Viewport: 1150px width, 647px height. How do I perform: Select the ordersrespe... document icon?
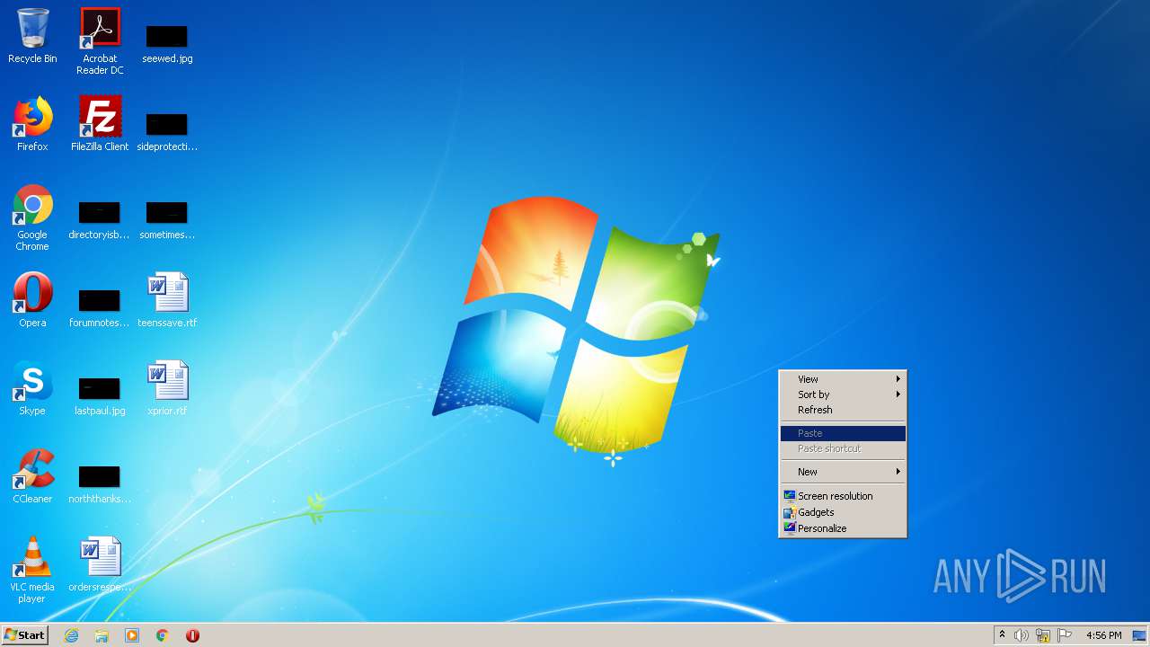click(x=100, y=564)
